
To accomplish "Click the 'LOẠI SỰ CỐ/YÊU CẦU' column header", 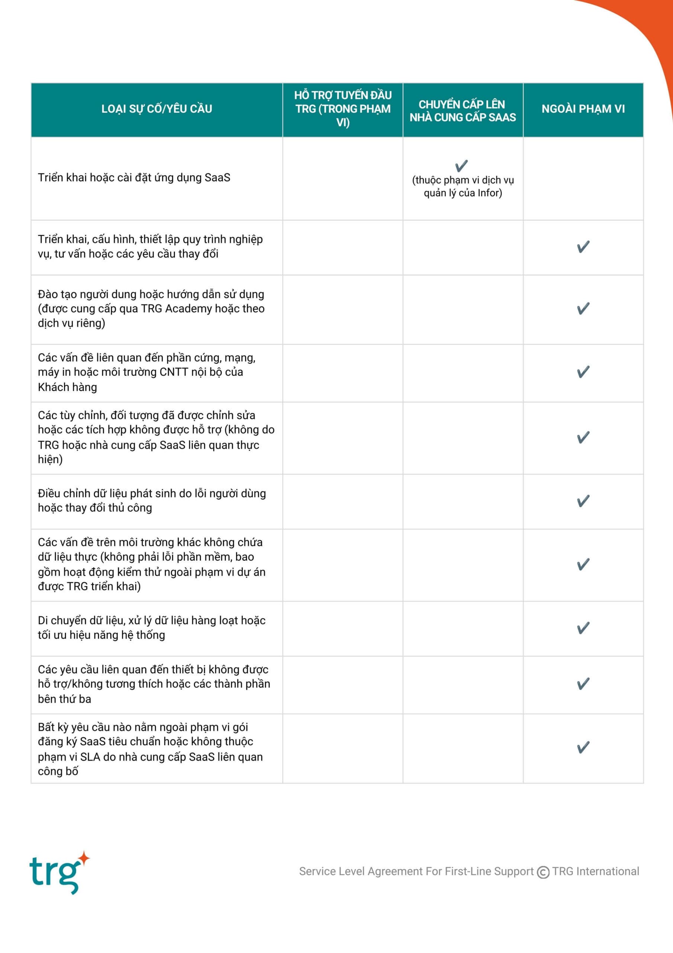I will pyautogui.click(x=157, y=109).
